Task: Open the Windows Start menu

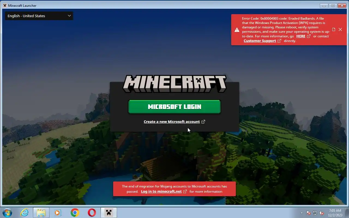Action: tap(7, 213)
